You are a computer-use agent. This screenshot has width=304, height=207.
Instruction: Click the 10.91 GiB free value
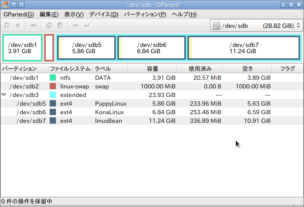click(257, 121)
